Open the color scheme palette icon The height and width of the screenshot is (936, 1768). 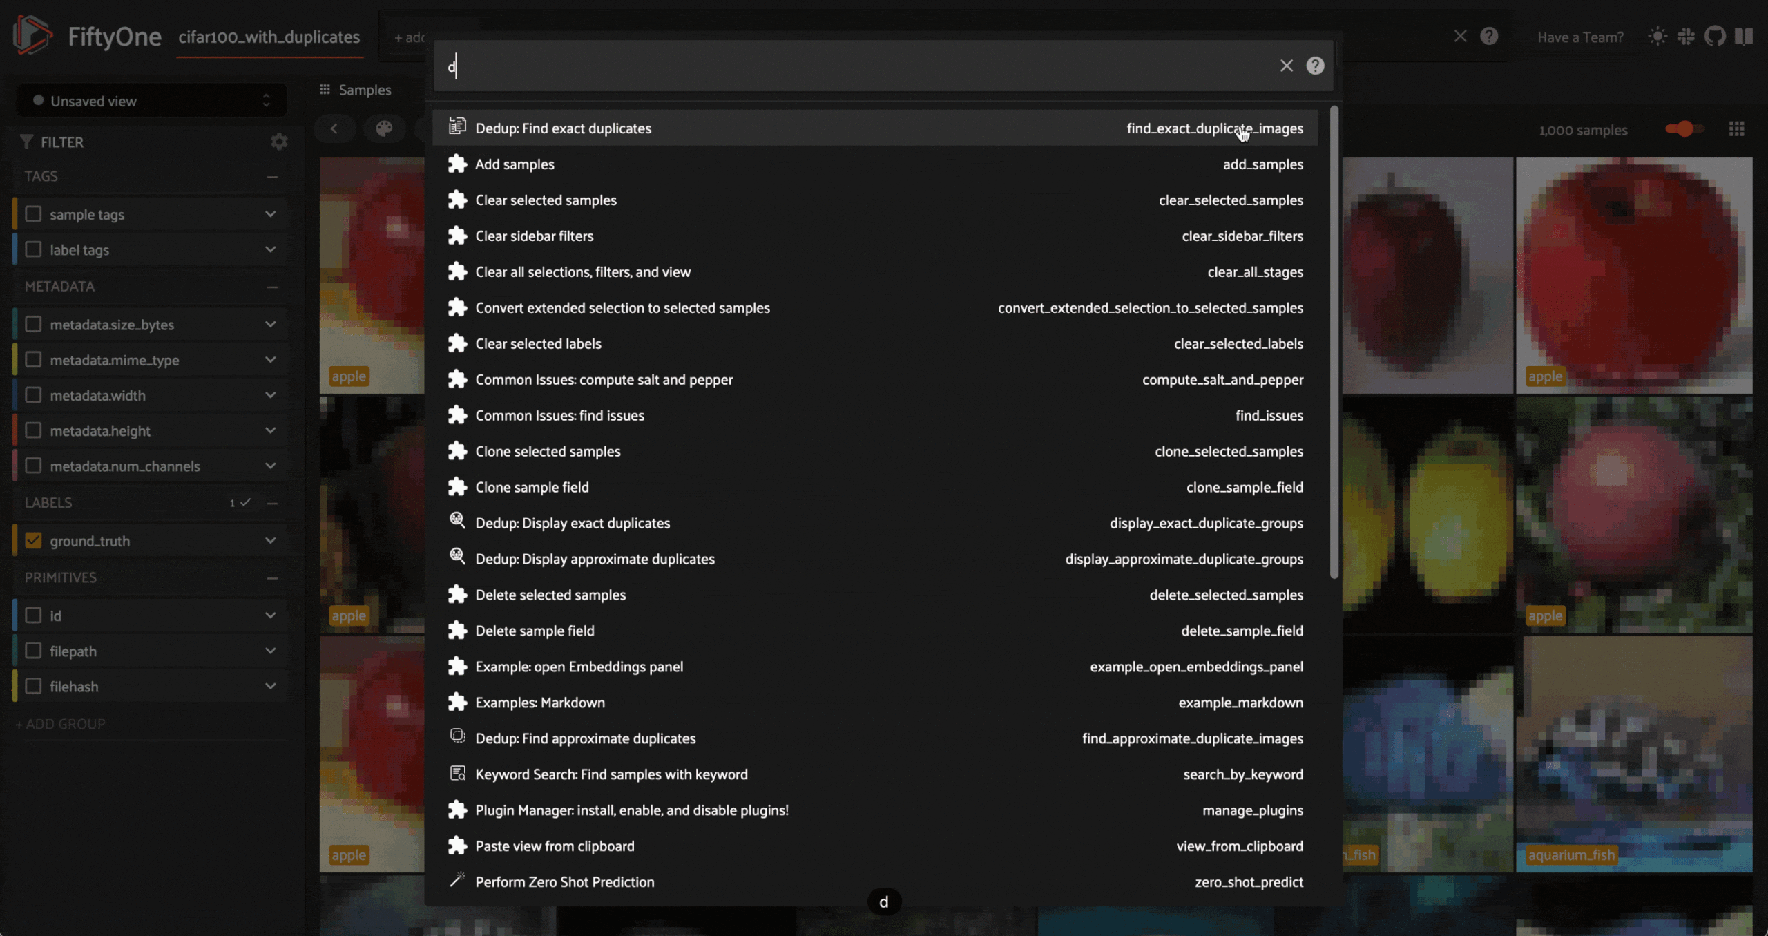click(x=384, y=128)
